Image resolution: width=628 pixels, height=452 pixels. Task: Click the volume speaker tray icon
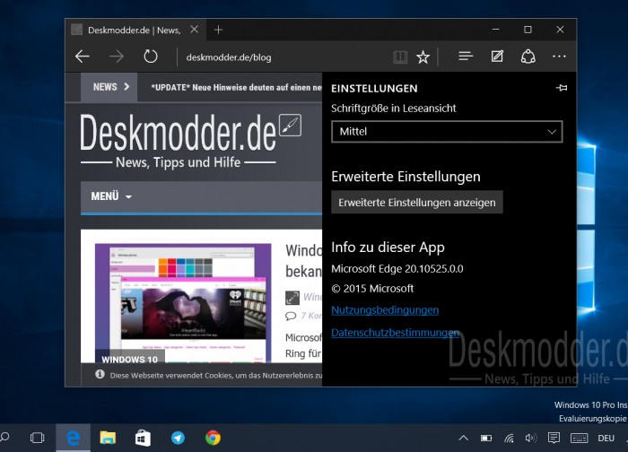click(x=531, y=438)
